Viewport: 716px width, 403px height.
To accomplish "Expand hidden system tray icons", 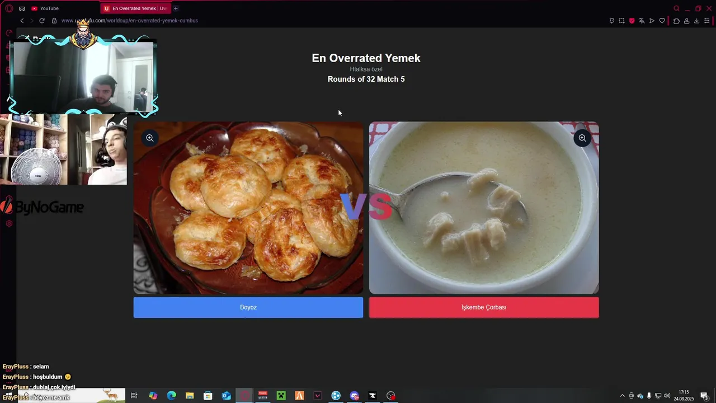I will 622,396.
